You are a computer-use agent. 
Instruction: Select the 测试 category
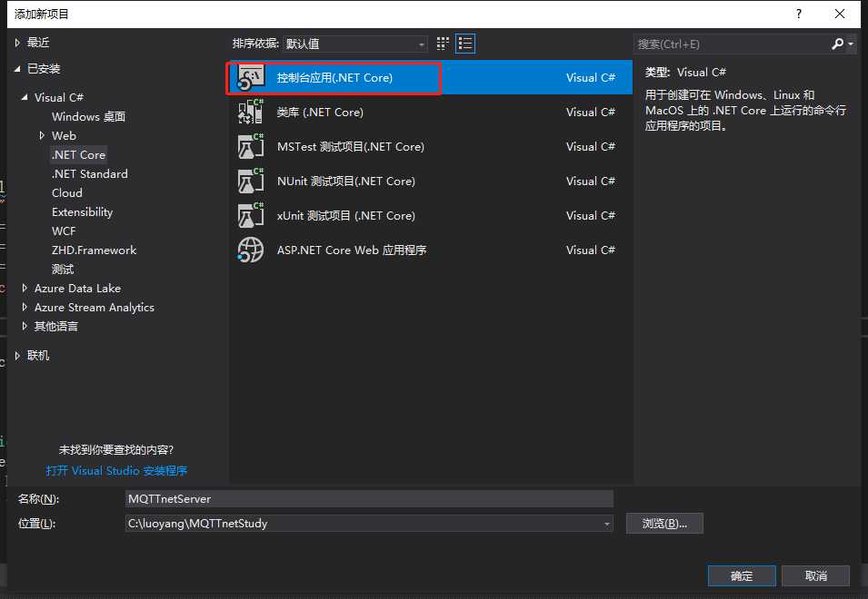63,270
